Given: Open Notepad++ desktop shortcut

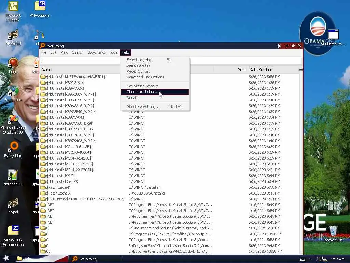Looking at the screenshot, I should tap(13, 178).
